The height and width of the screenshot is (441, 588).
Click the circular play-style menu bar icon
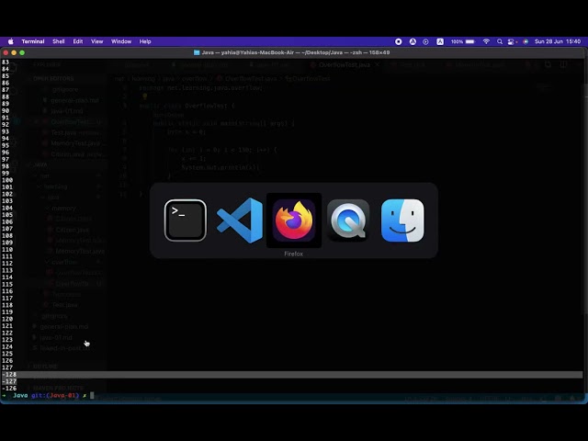[425, 41]
